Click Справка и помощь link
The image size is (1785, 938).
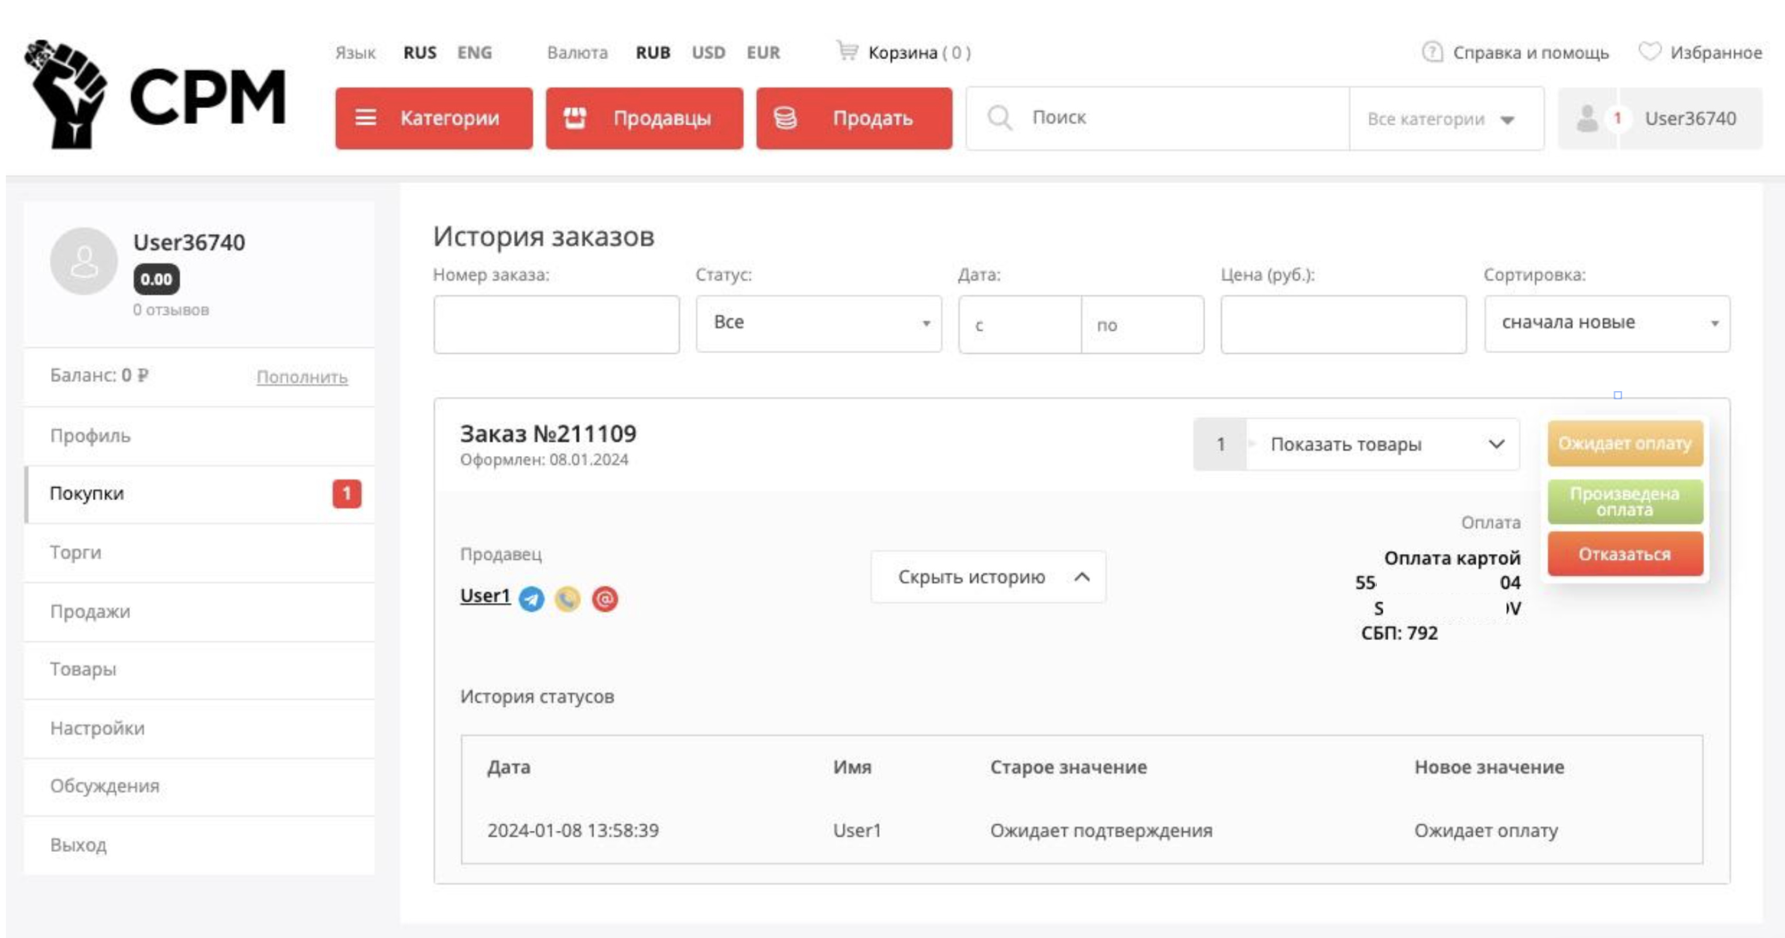pyautogui.click(x=1531, y=53)
